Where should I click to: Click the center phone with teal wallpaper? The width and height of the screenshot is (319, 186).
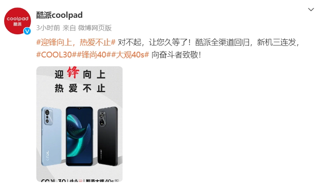pyautogui.click(x=79, y=136)
